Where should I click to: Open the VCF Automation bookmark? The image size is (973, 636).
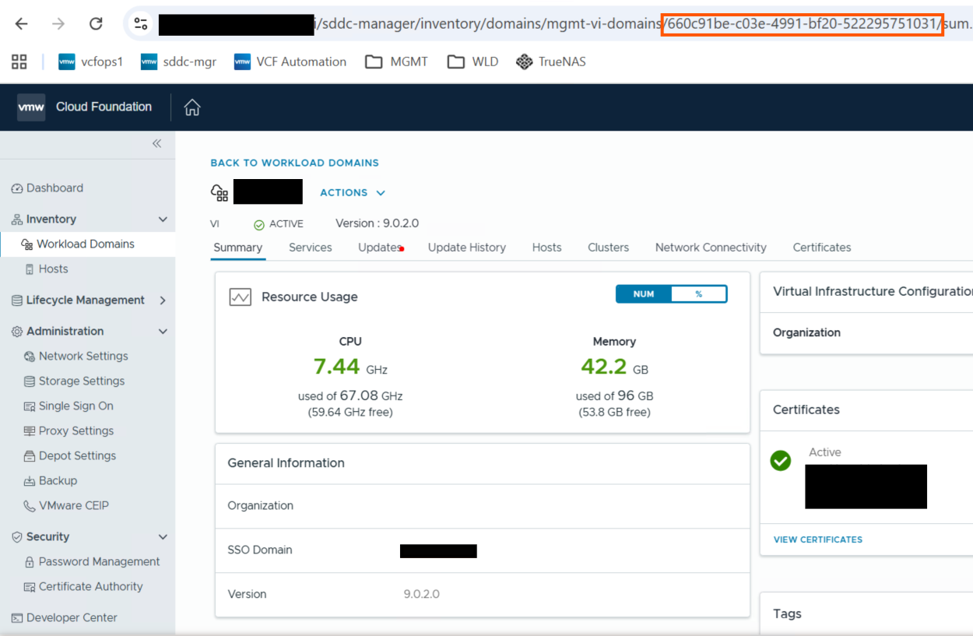click(290, 61)
